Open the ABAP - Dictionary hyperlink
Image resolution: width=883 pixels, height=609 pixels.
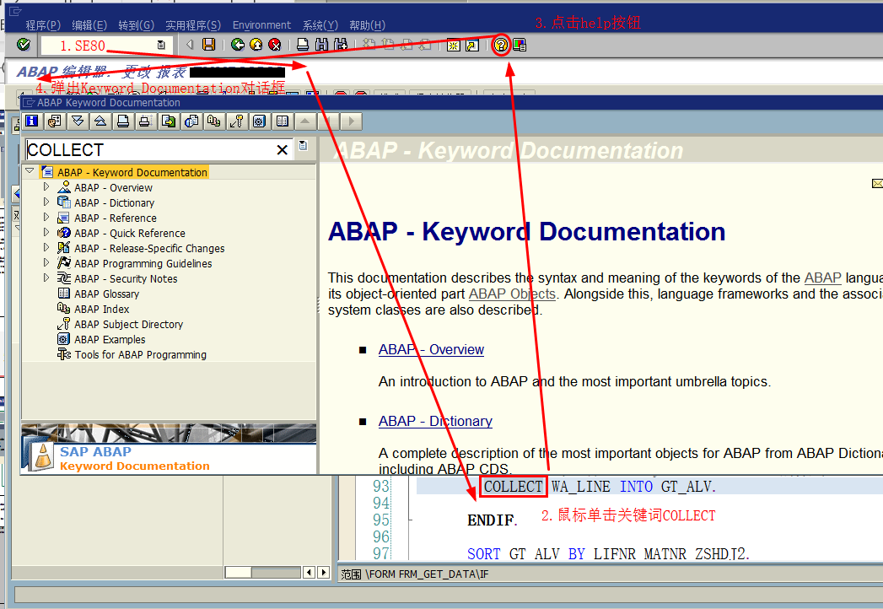(x=435, y=421)
